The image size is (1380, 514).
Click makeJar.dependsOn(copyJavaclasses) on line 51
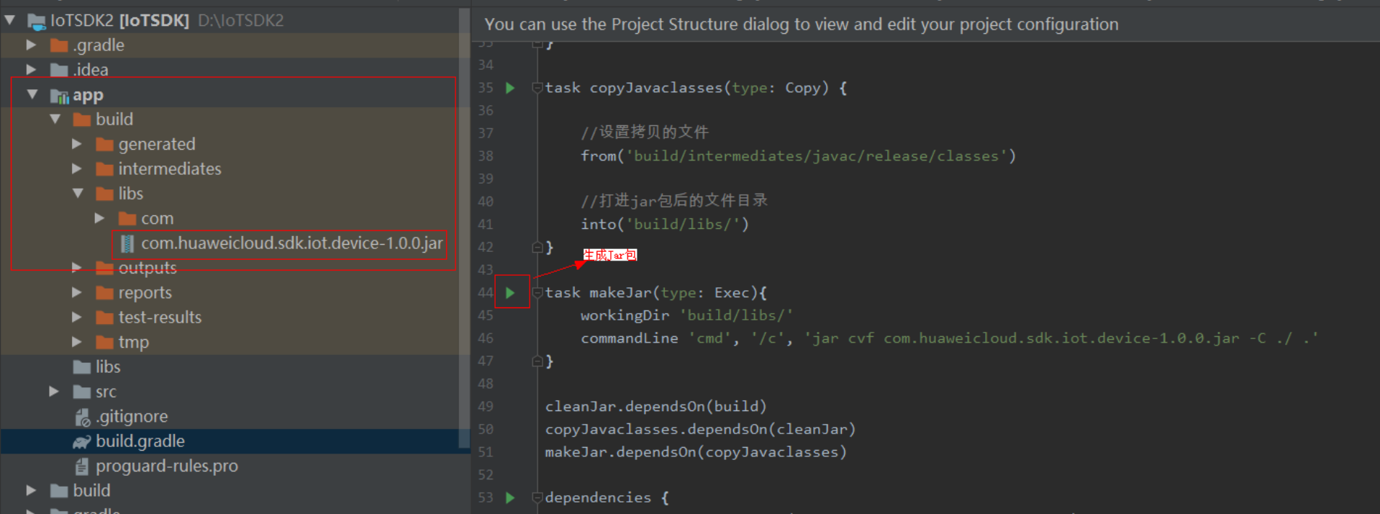pyautogui.click(x=696, y=452)
